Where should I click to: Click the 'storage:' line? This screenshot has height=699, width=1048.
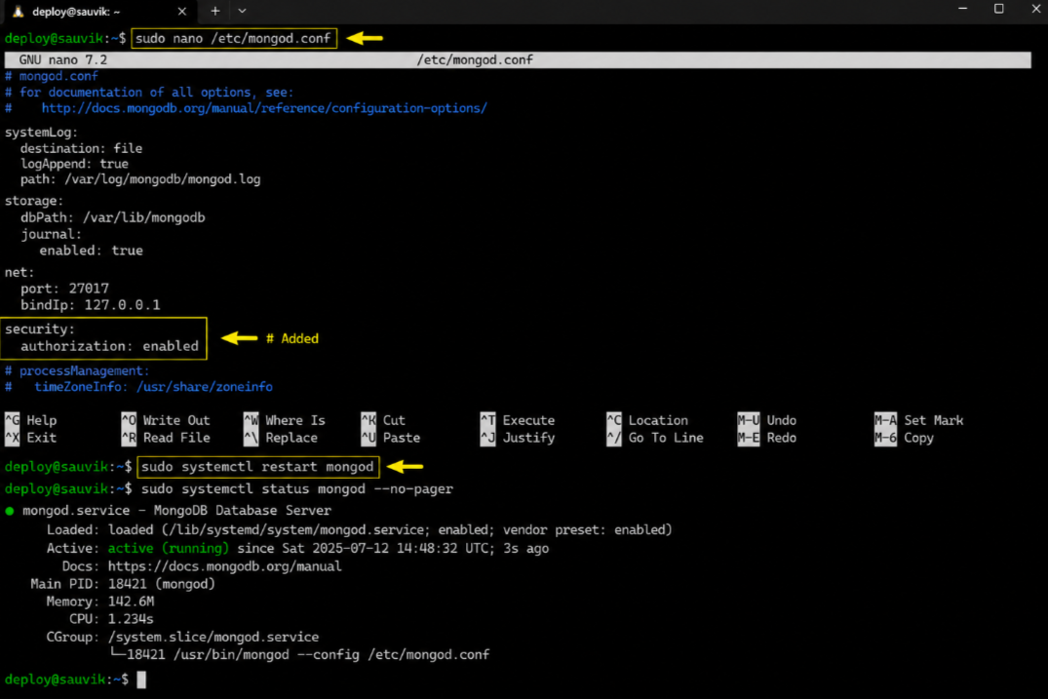click(x=34, y=201)
